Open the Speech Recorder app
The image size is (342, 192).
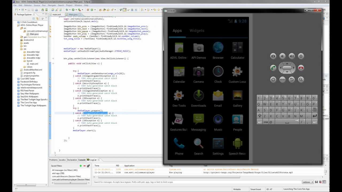(237, 147)
